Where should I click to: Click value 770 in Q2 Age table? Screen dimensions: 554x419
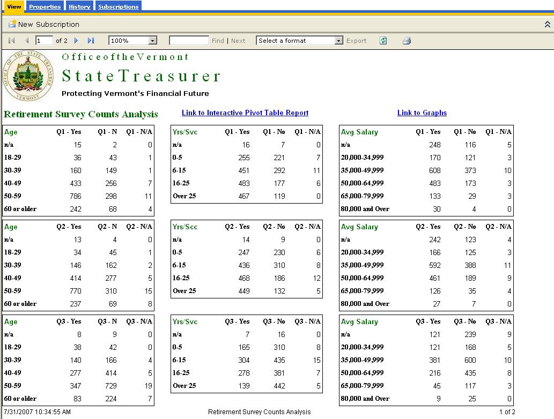point(75,291)
